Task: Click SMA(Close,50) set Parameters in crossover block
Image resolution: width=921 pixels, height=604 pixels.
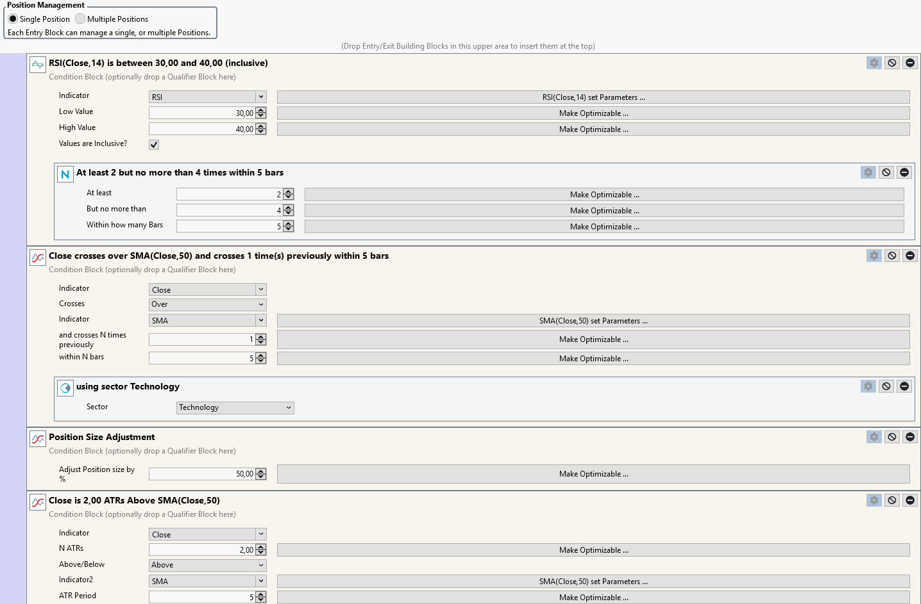Action: pos(593,321)
